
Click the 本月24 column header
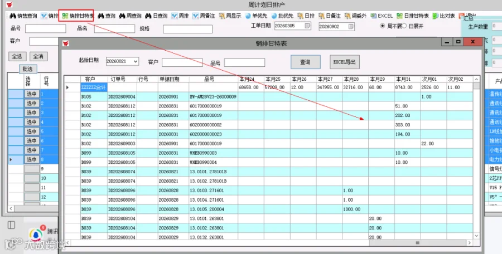pos(251,79)
